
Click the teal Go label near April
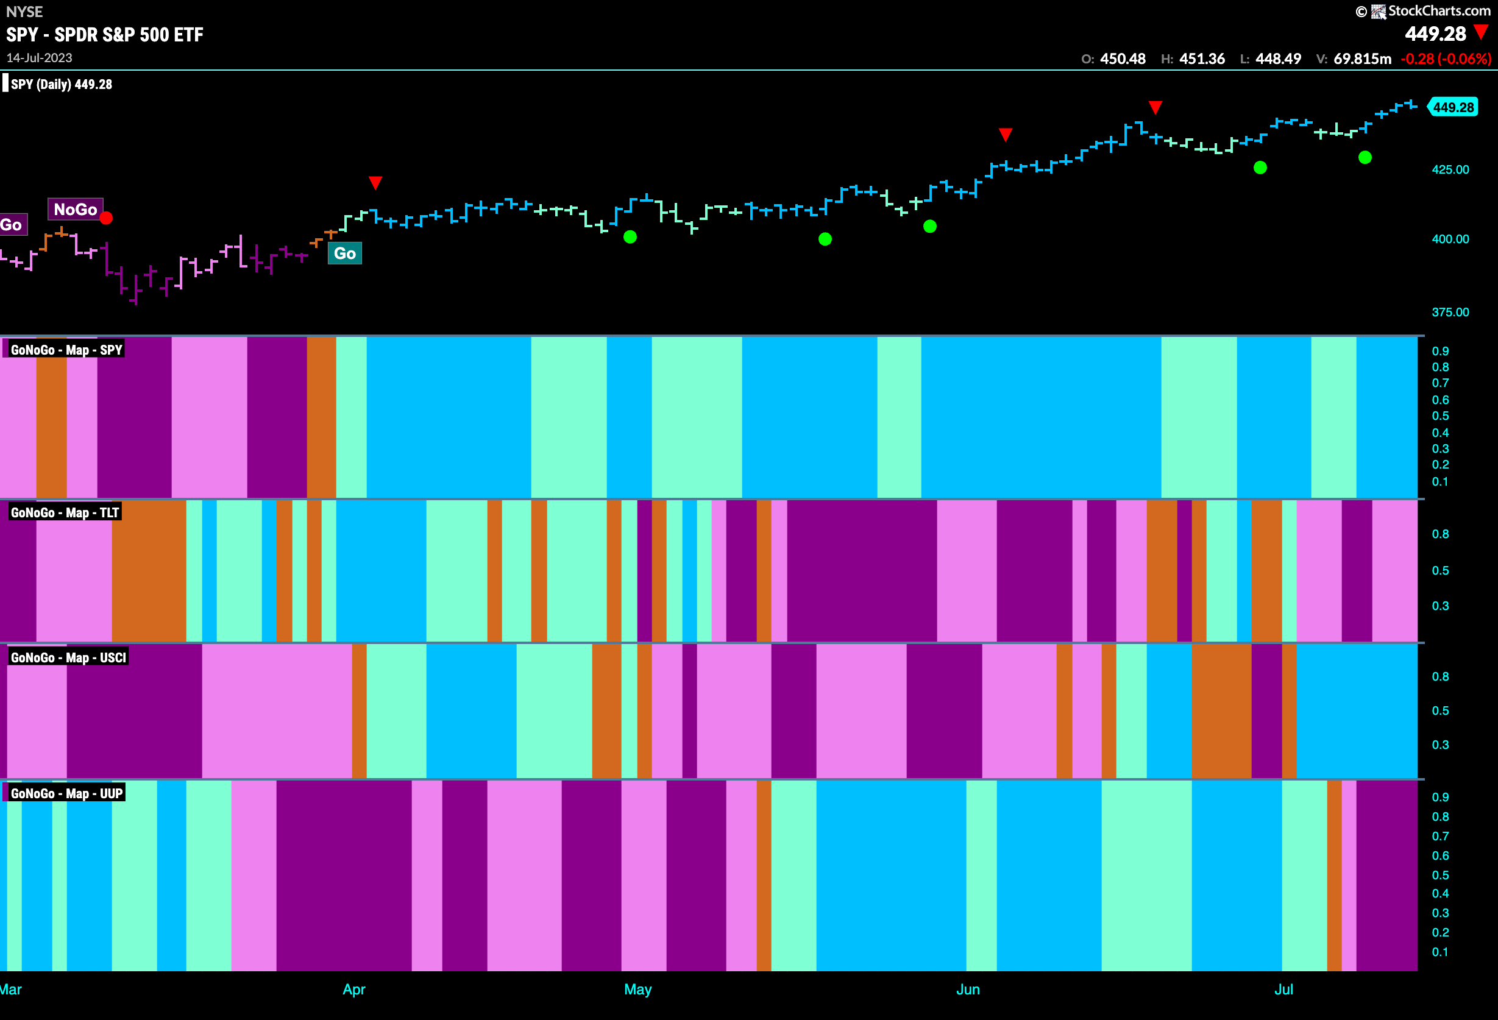point(345,253)
